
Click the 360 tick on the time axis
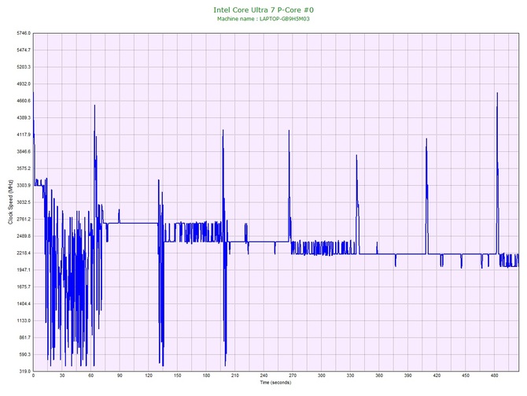pyautogui.click(x=379, y=376)
